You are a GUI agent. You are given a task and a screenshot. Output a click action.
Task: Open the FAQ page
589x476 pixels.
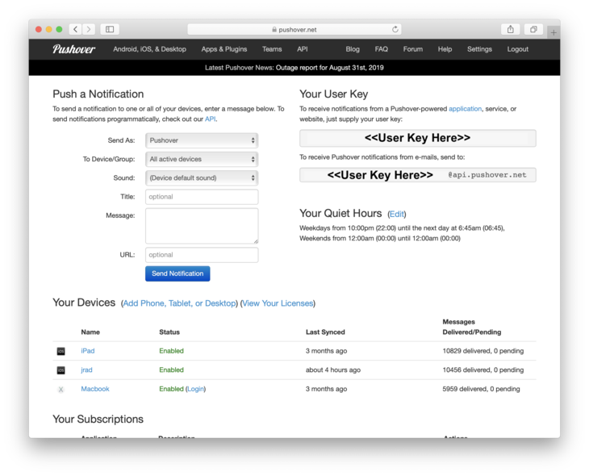pos(382,49)
